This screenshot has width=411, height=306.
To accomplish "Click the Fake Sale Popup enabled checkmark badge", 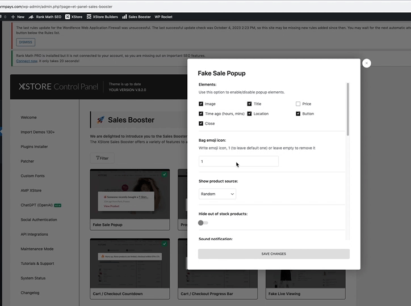I will coord(165,174).
